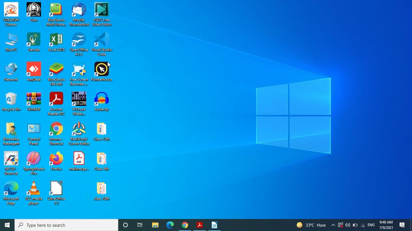Select the Control Panel icon
The height and width of the screenshot is (231, 412).
[34, 134]
